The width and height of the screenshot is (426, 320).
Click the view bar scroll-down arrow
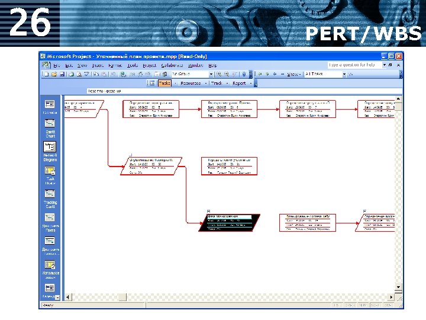(57, 297)
